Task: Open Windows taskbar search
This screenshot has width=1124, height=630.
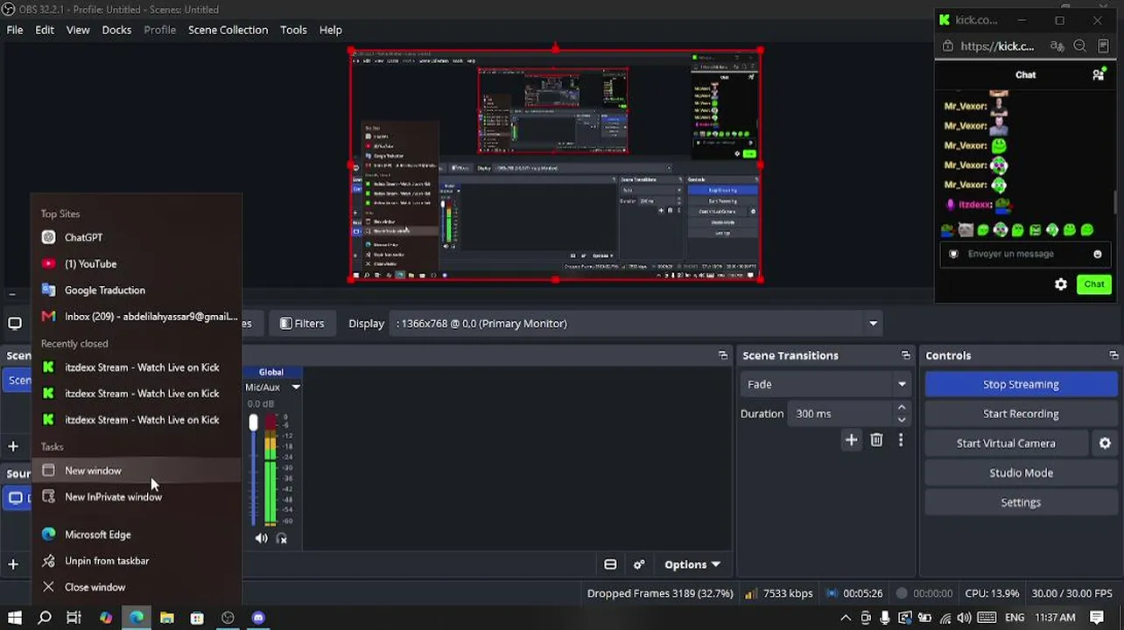Action: (x=45, y=618)
